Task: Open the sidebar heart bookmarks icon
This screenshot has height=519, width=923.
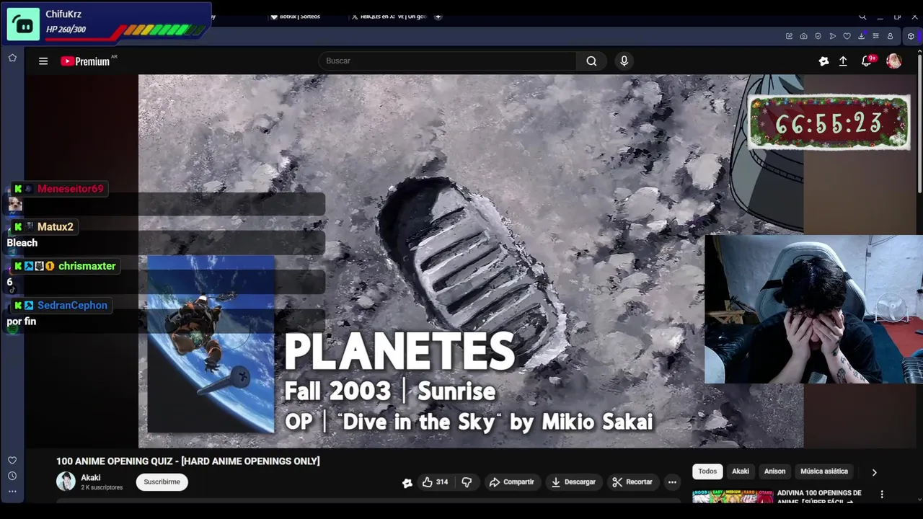Action: point(12,461)
